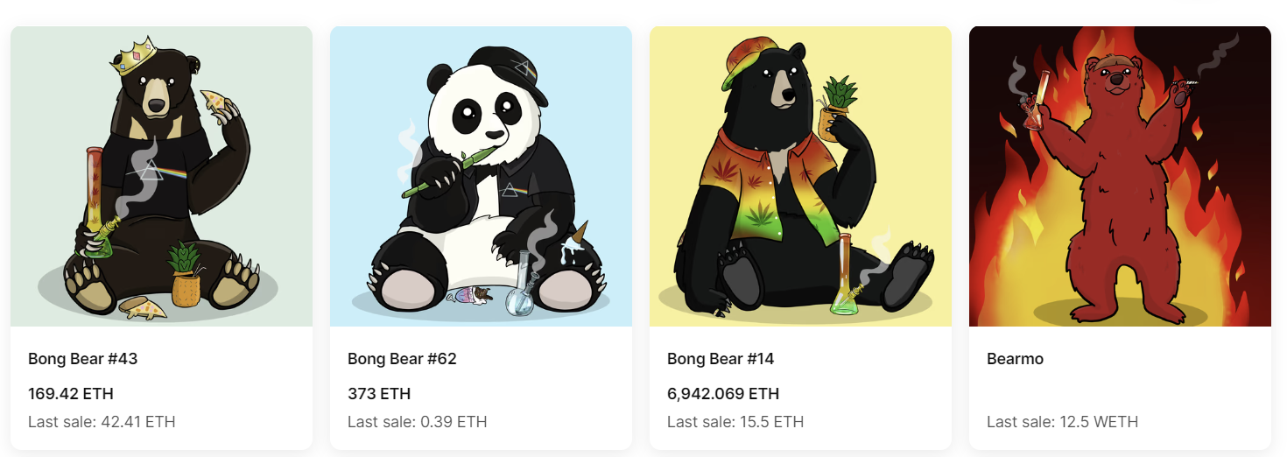Open the Bearmo flaming bear artwork
The width and height of the screenshot is (1287, 457).
(1120, 176)
